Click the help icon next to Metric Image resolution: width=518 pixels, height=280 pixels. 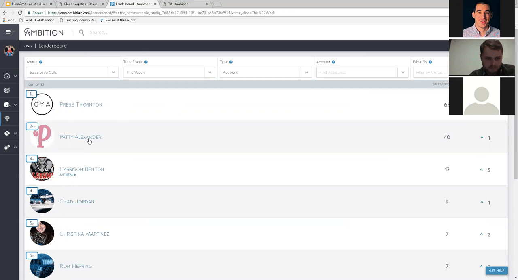point(41,62)
